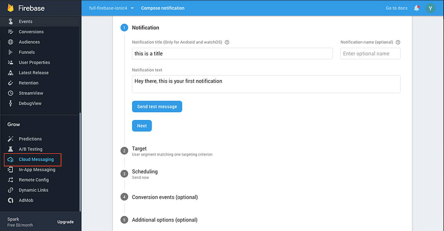Click the Latest Release icon
The height and width of the screenshot is (231, 444).
11,73
